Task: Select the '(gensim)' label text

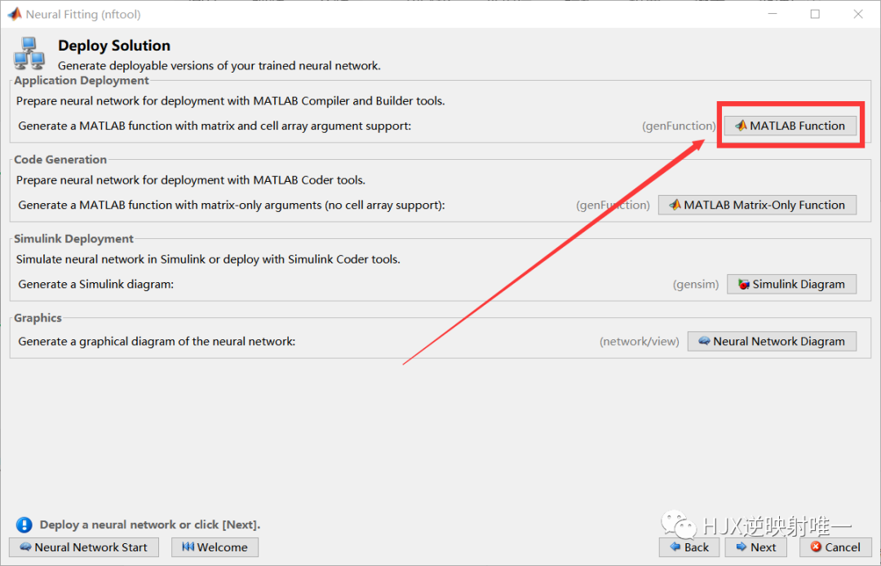Action: pyautogui.click(x=696, y=285)
